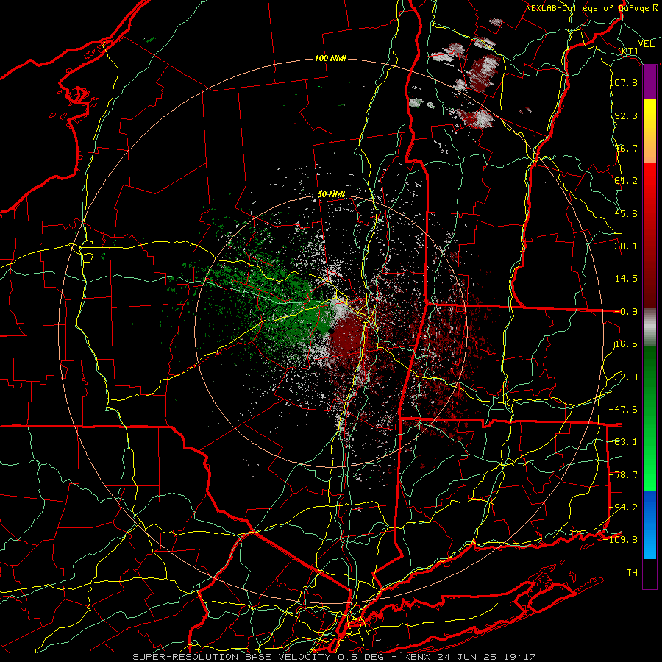This screenshot has height=662, width=662.
Task: Pick the purple segment of the color bar
Action: click(x=649, y=82)
